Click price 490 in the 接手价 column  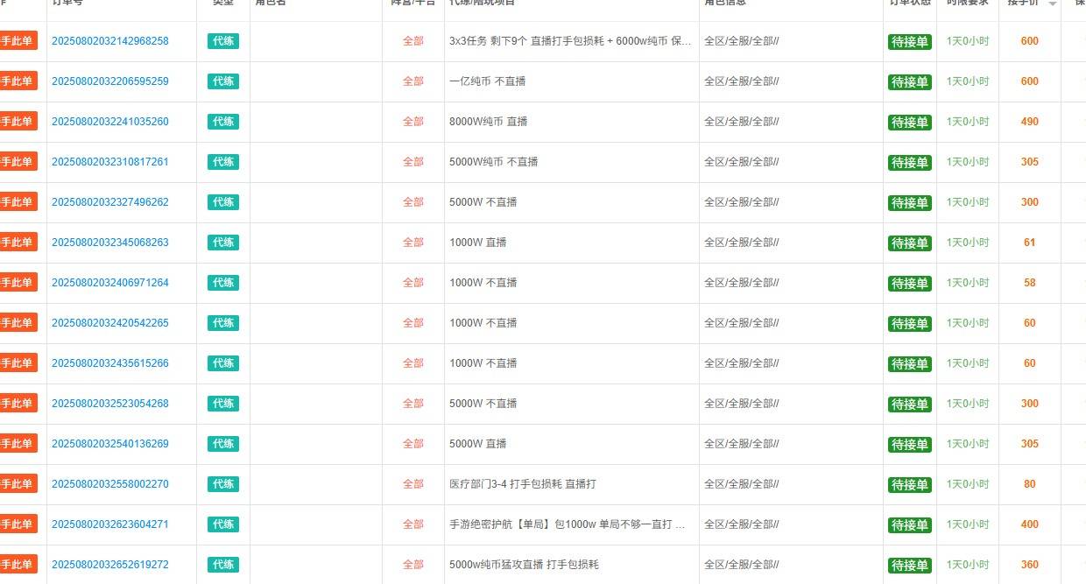coord(1029,122)
